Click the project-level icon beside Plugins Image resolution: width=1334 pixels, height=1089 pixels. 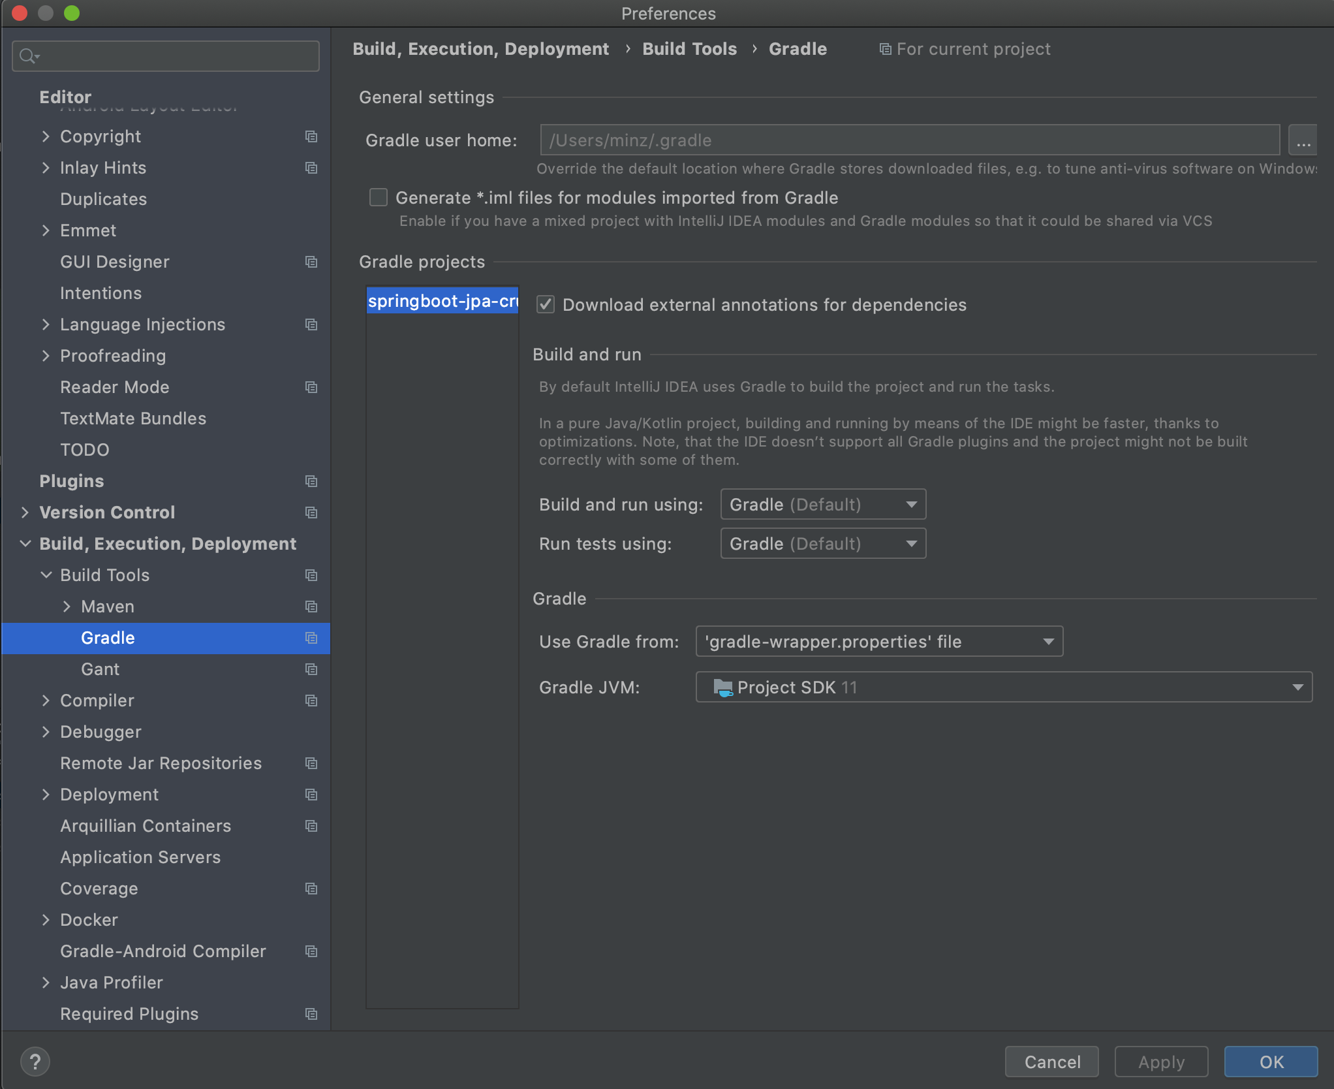coord(311,481)
